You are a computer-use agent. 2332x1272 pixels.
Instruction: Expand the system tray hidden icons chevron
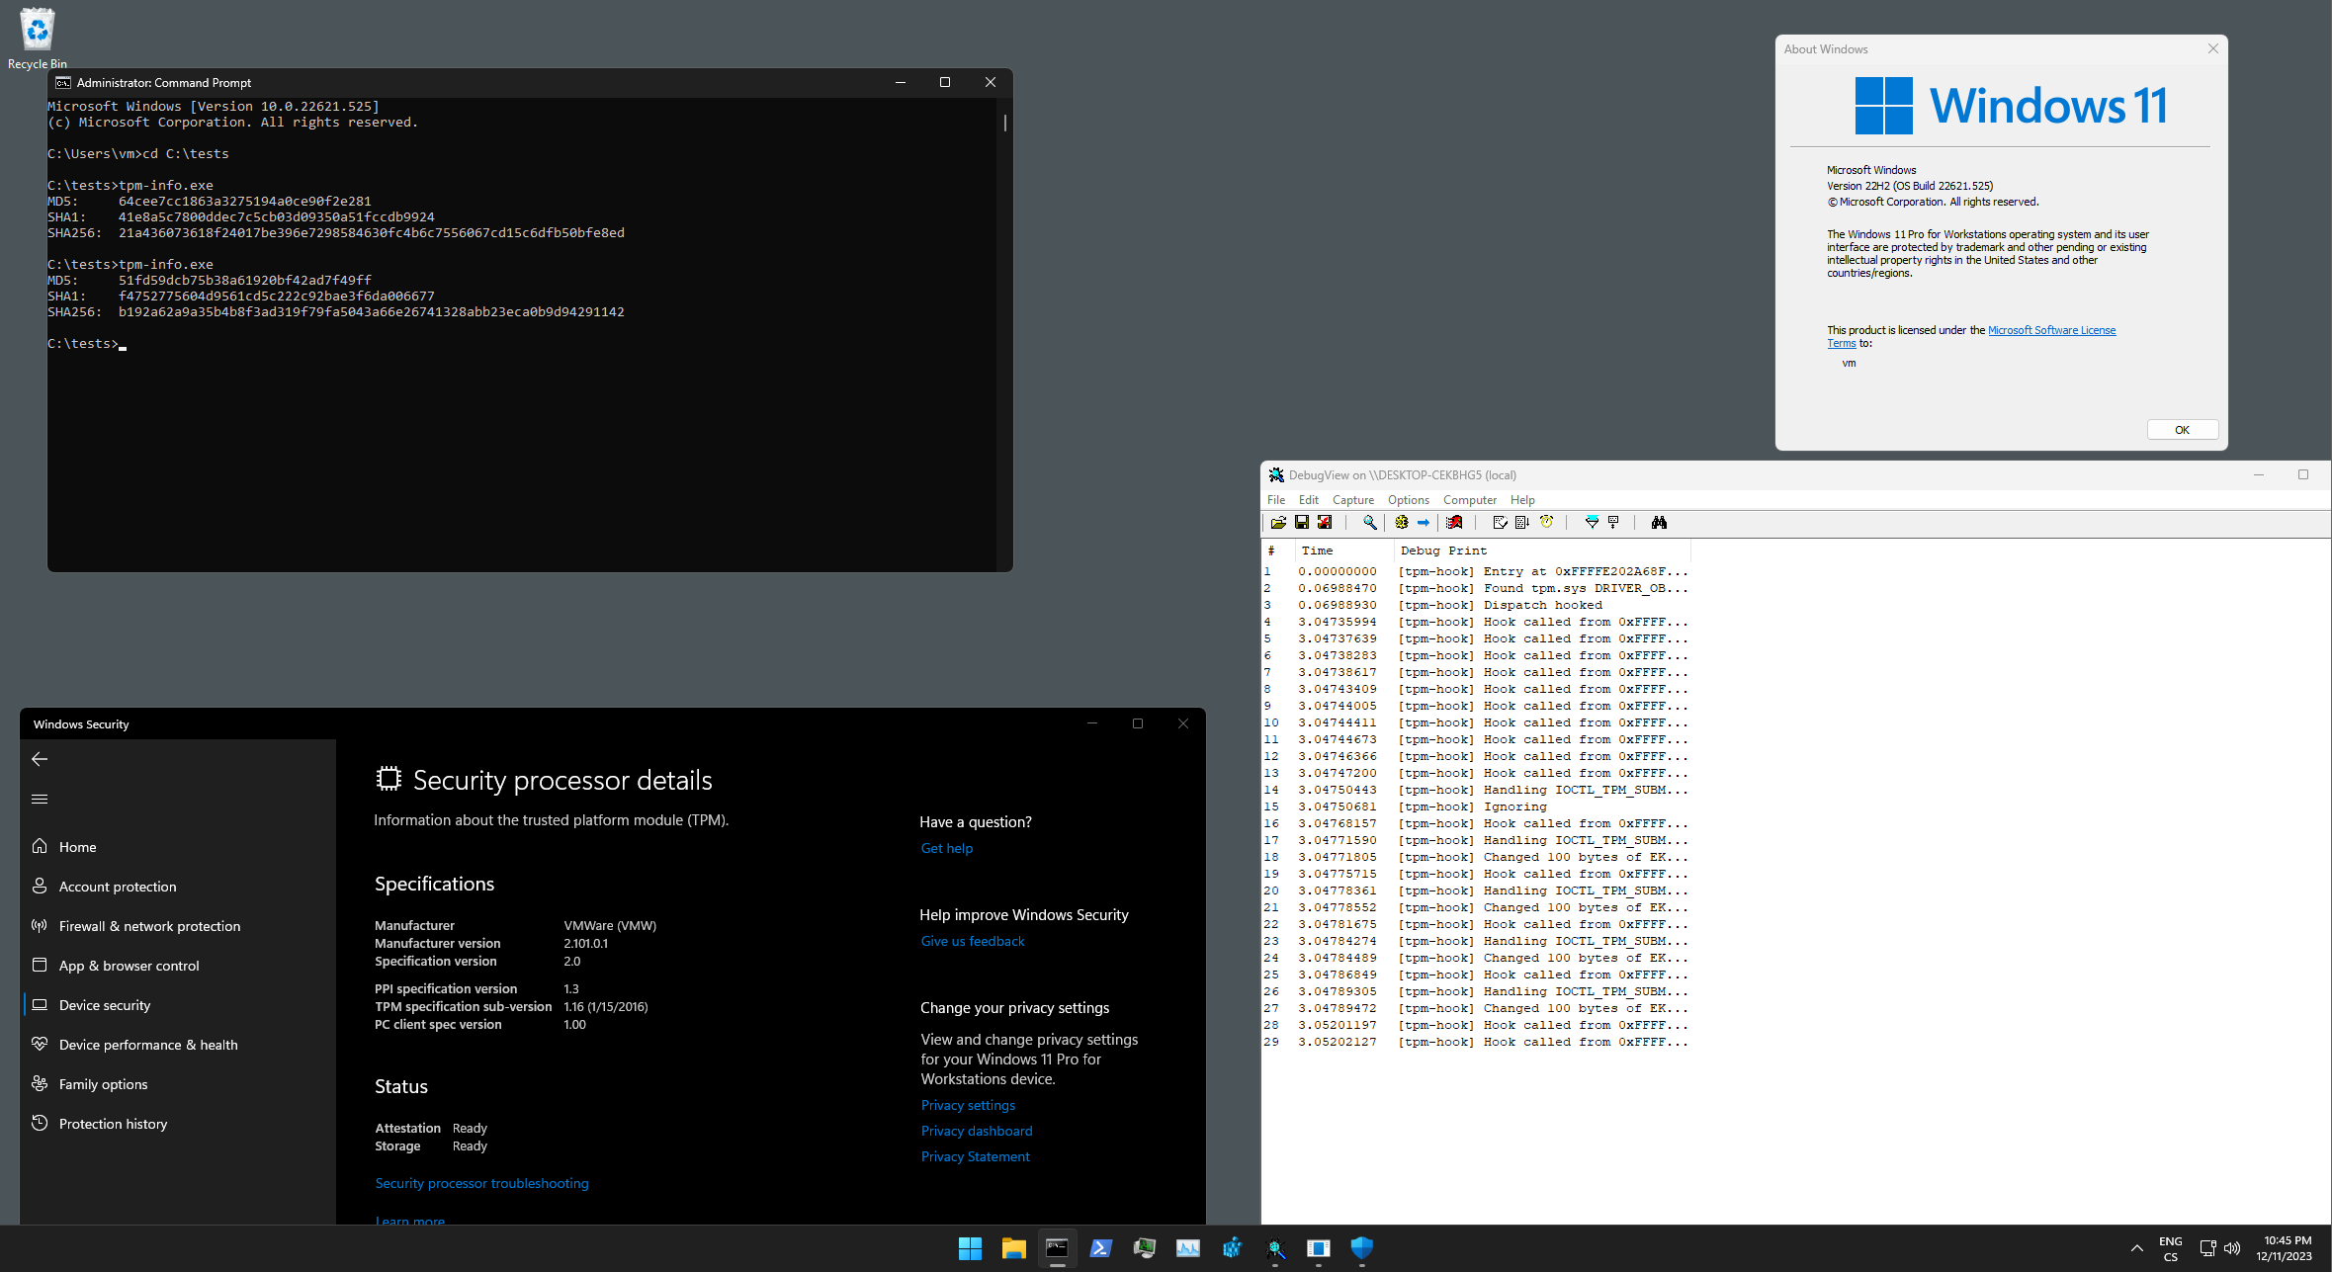point(2136,1248)
